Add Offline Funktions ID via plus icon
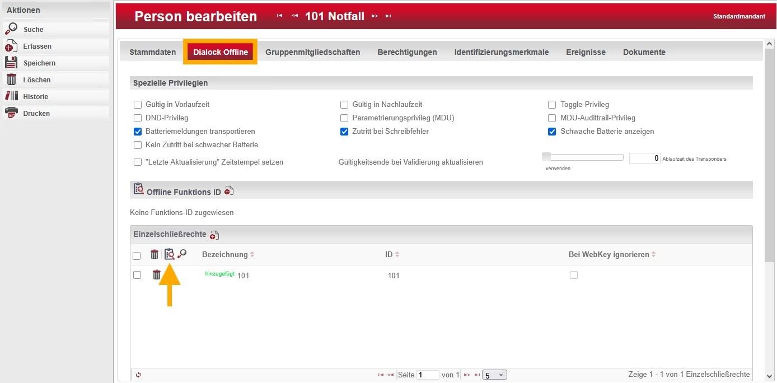Screen dimensions: 777x383 pos(228,191)
